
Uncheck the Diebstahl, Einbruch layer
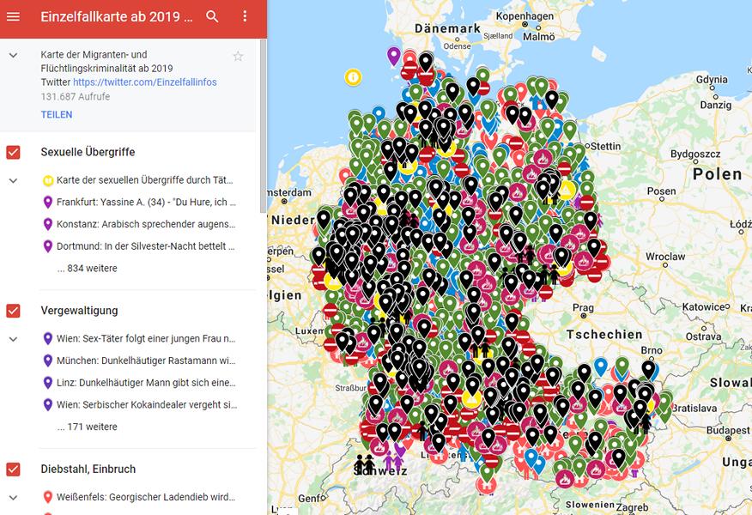click(x=13, y=470)
